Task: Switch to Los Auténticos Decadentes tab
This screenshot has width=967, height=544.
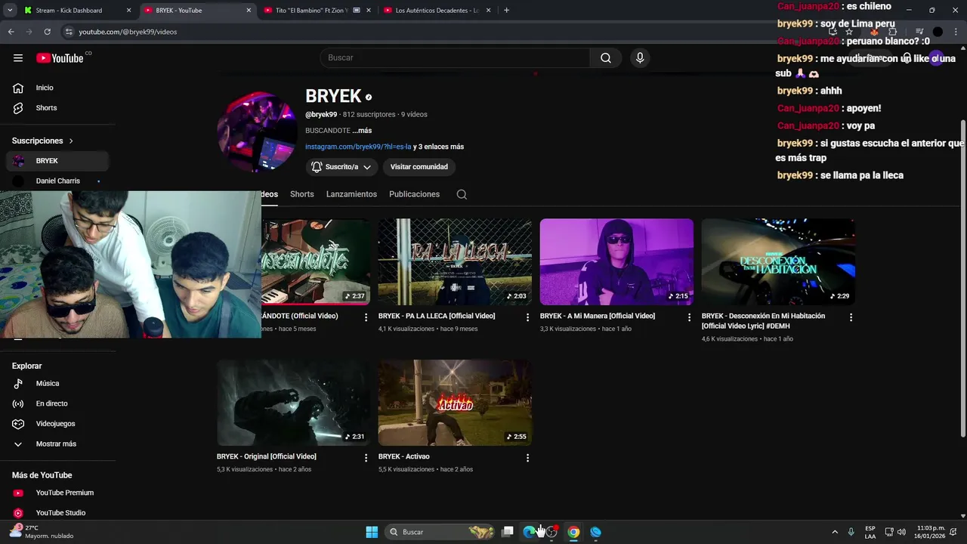Action: click(437, 11)
